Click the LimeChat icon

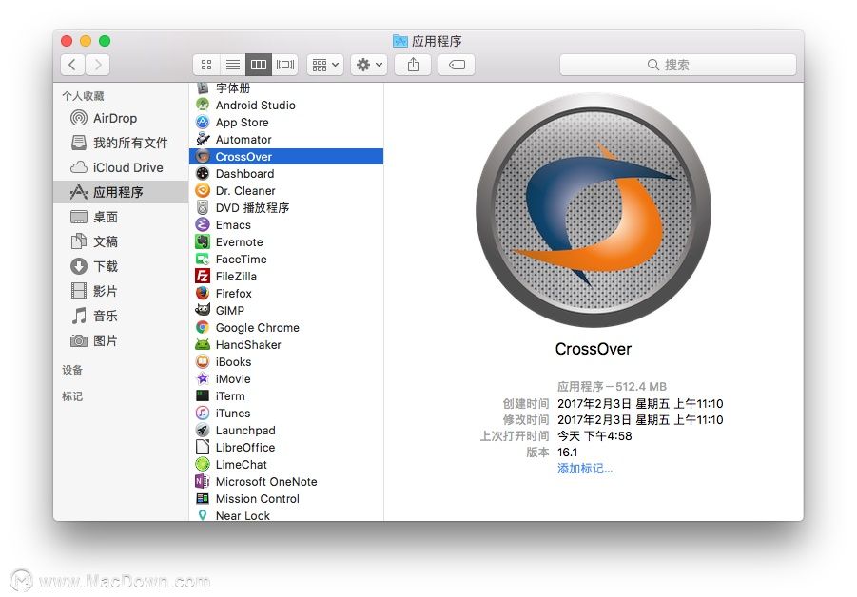203,464
